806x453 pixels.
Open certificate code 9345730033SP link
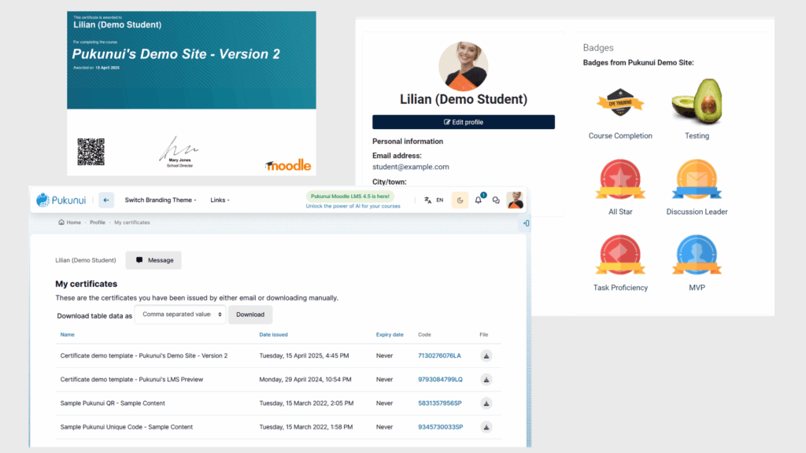coord(441,427)
